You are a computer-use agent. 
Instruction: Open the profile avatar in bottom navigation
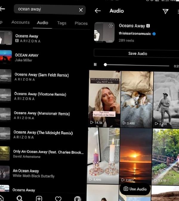tap(78, 199)
